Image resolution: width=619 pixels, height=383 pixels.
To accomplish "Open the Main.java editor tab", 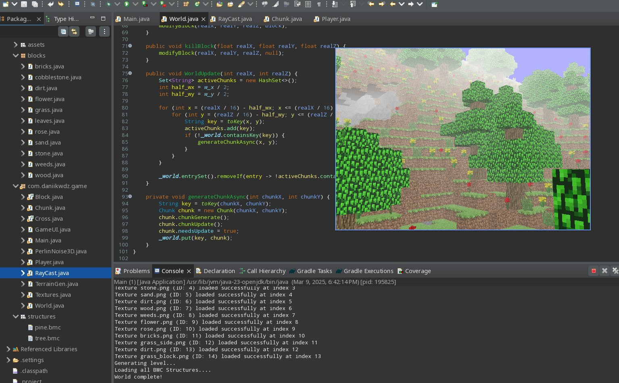I will pos(133,19).
